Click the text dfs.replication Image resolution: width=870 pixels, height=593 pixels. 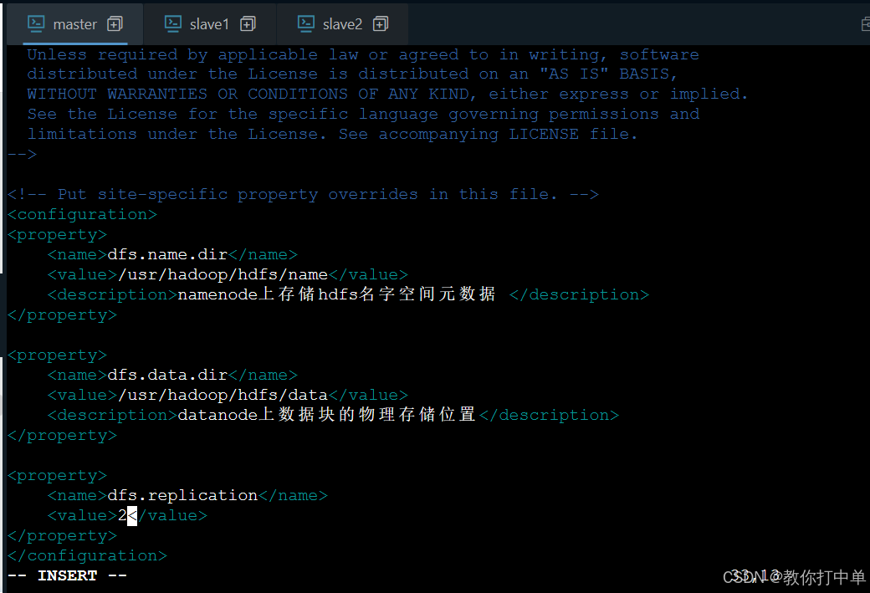(x=182, y=495)
